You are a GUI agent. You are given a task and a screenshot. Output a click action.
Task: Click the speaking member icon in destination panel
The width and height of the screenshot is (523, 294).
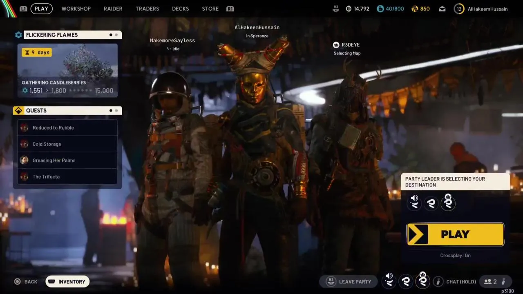(414, 202)
